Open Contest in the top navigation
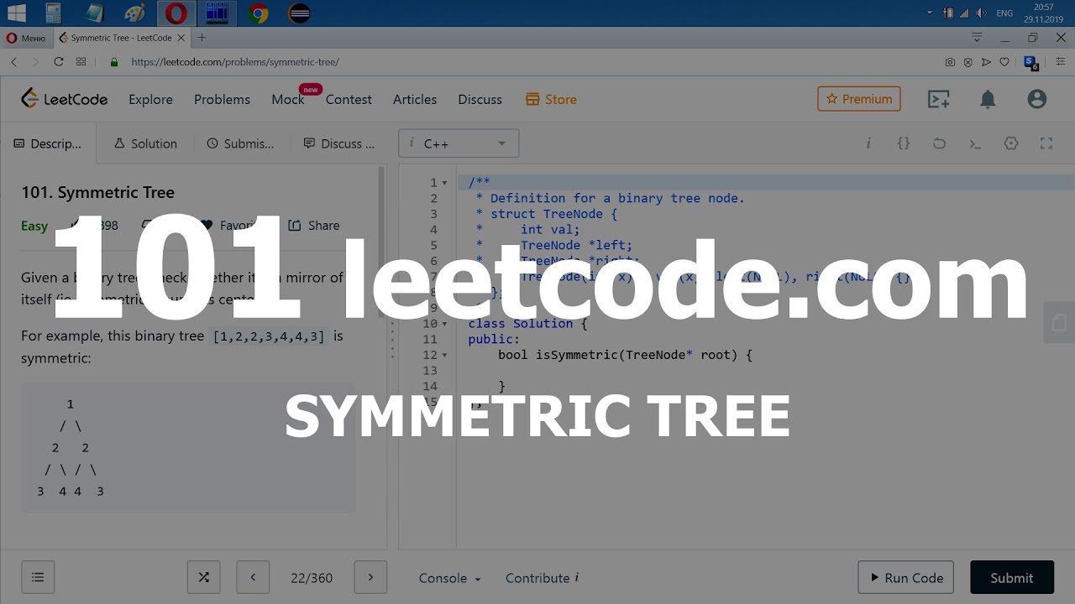Viewport: 1075px width, 604px height. 349,99
